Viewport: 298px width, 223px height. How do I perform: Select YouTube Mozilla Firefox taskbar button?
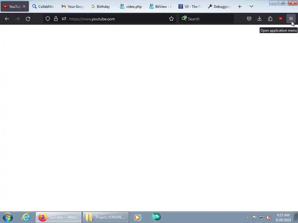pyautogui.click(x=58, y=217)
